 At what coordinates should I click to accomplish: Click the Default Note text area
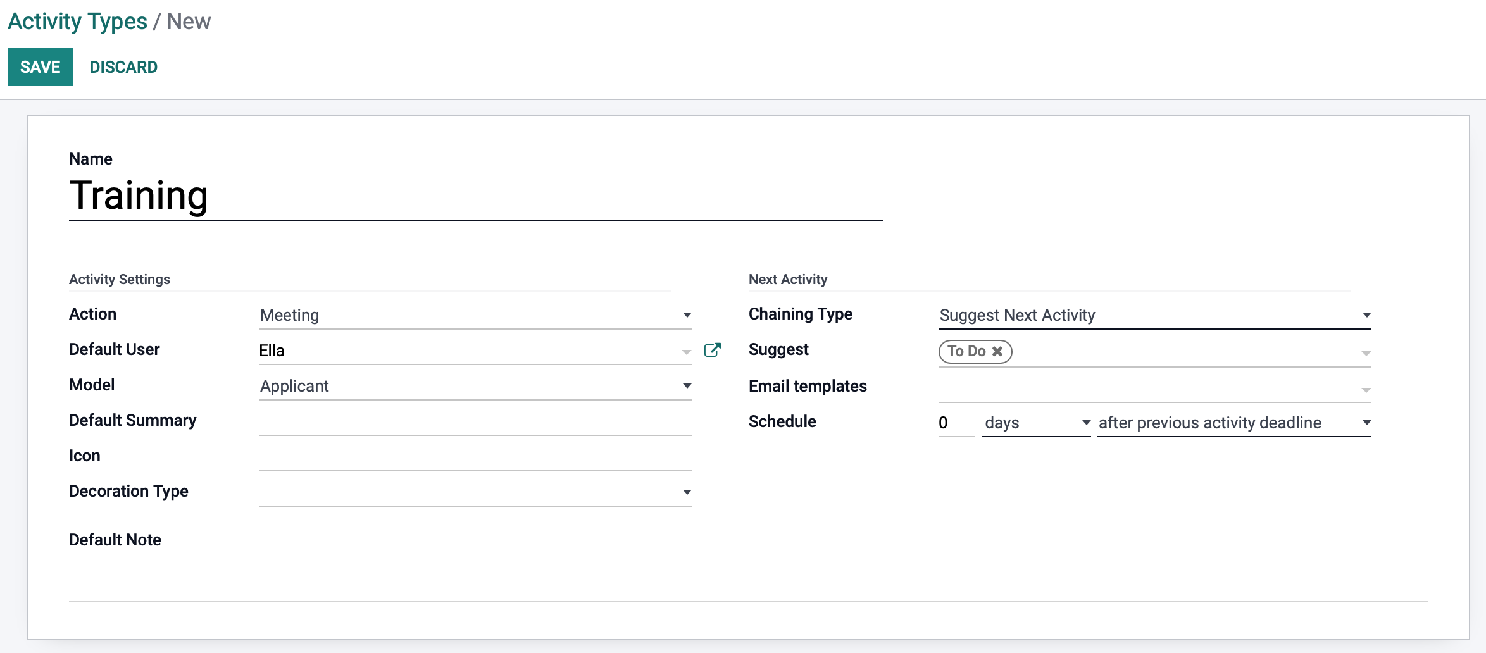click(x=749, y=576)
